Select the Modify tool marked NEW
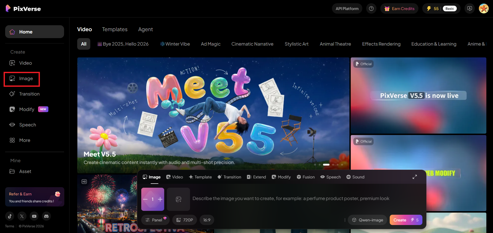Viewport: 493px width, 233px height. [x=27, y=109]
